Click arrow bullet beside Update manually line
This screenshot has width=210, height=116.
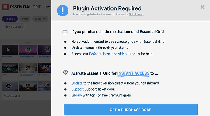(65, 48)
